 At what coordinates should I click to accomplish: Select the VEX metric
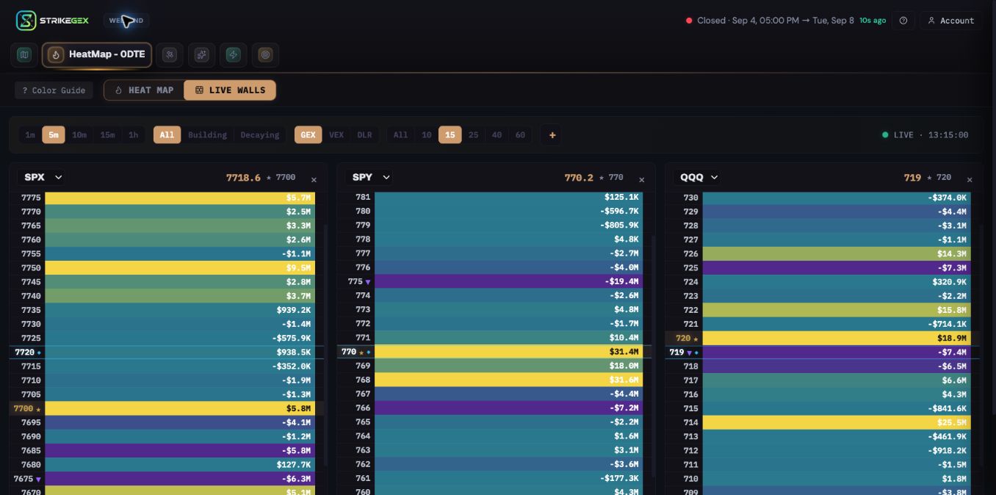click(336, 135)
